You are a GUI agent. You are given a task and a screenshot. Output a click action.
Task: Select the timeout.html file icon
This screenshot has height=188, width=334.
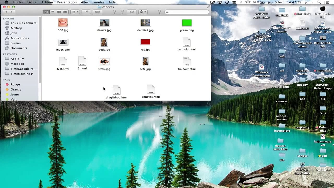click(187, 62)
